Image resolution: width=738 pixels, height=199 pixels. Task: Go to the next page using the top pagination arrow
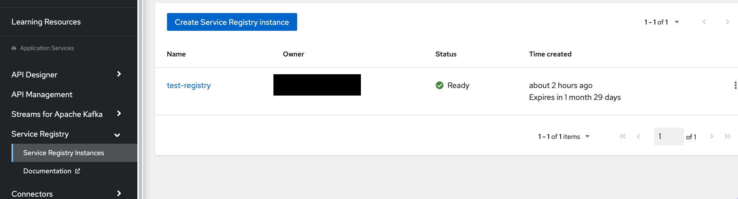coord(727,22)
